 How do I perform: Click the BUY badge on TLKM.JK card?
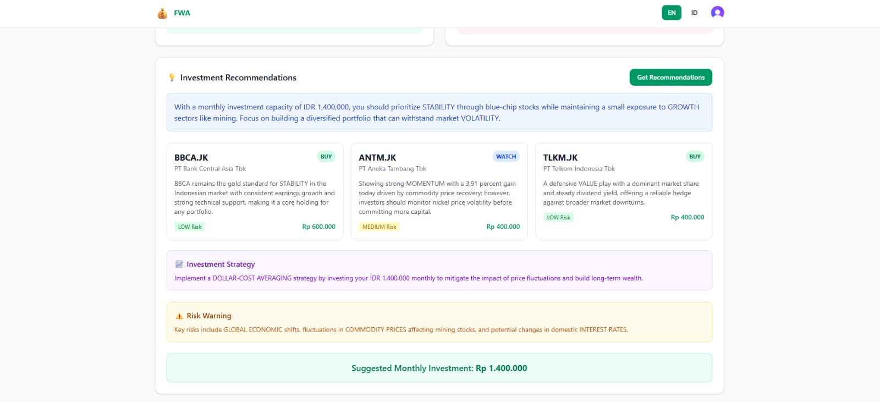(x=695, y=157)
